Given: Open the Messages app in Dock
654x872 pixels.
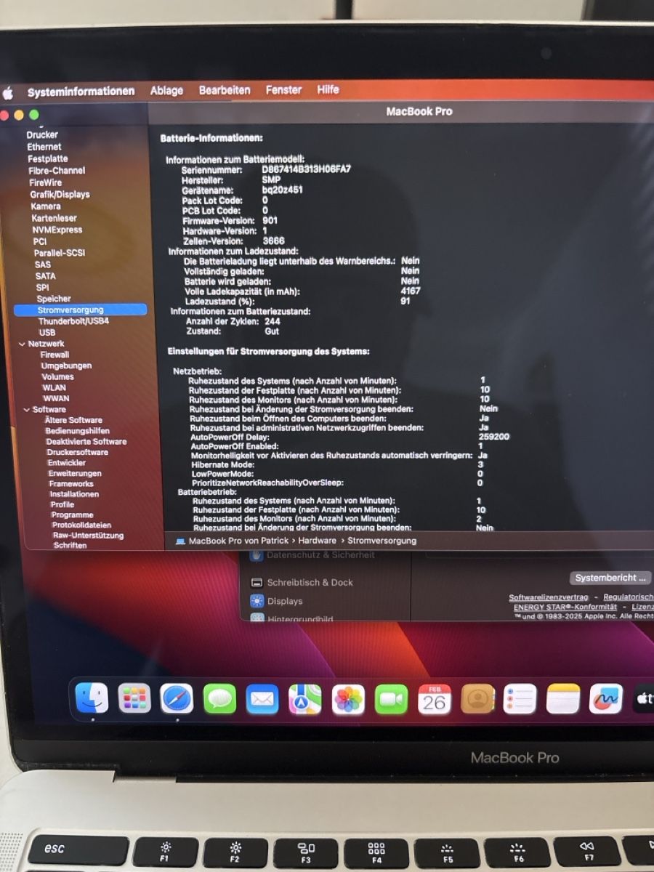Looking at the screenshot, I should (219, 699).
